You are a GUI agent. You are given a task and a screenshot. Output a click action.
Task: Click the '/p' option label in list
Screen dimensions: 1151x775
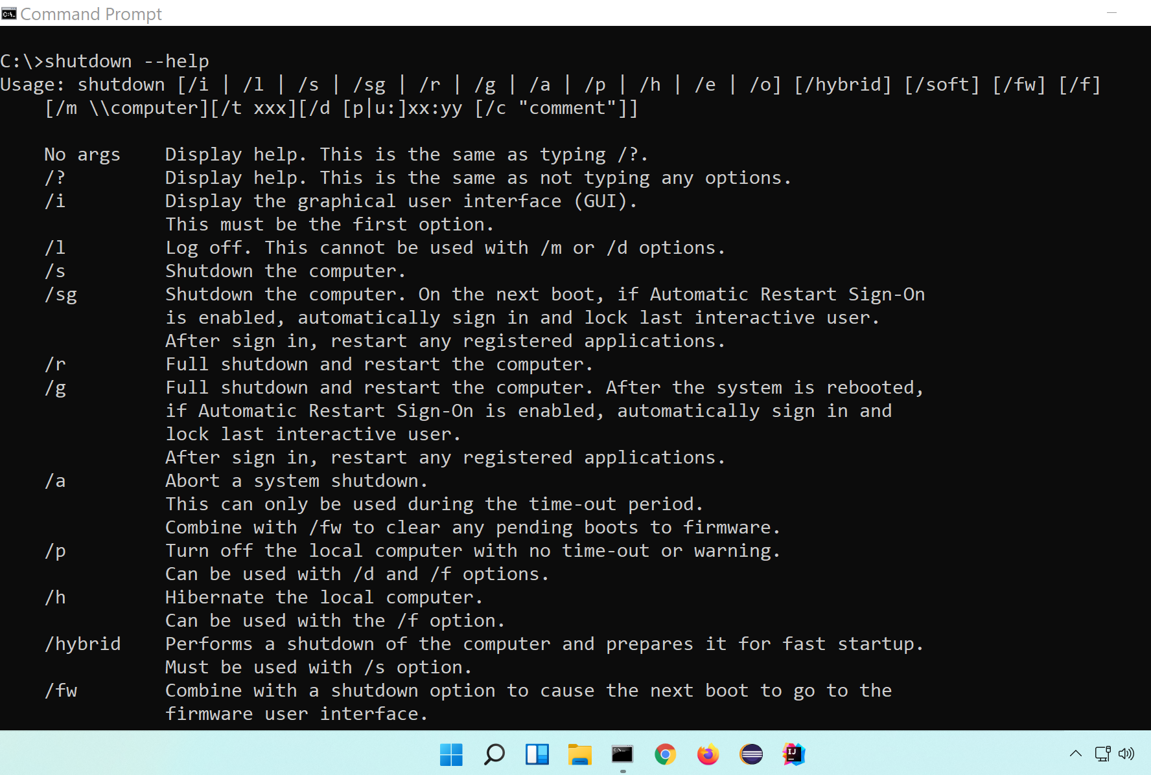click(x=55, y=551)
